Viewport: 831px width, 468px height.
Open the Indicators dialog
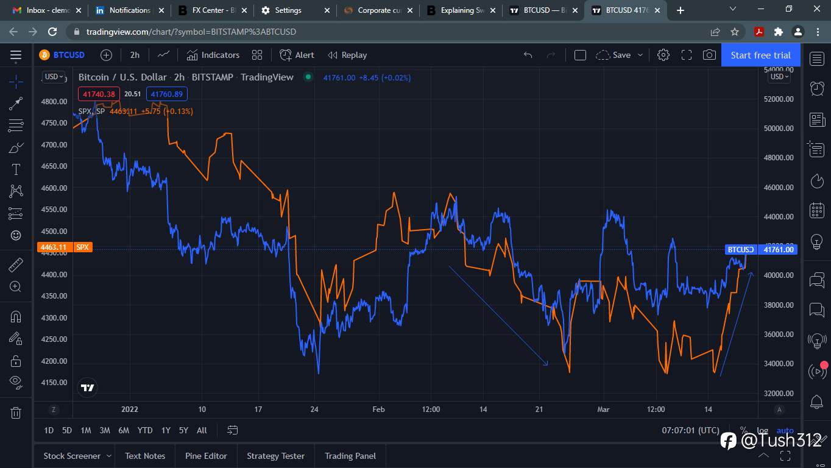pyautogui.click(x=213, y=55)
